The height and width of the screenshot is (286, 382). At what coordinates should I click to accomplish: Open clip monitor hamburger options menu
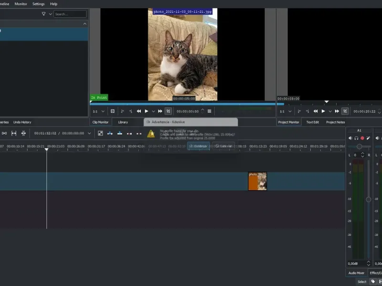coord(209,111)
